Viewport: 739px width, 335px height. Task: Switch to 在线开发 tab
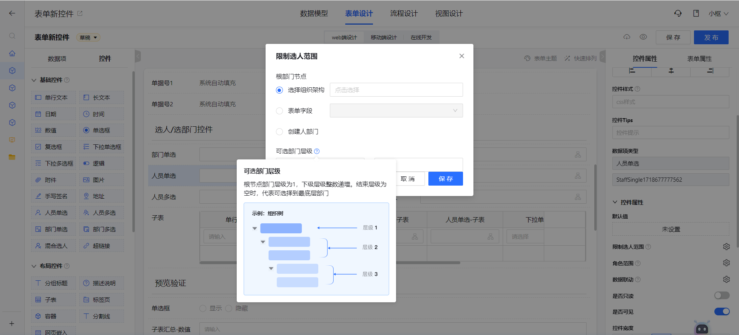tap(421, 37)
